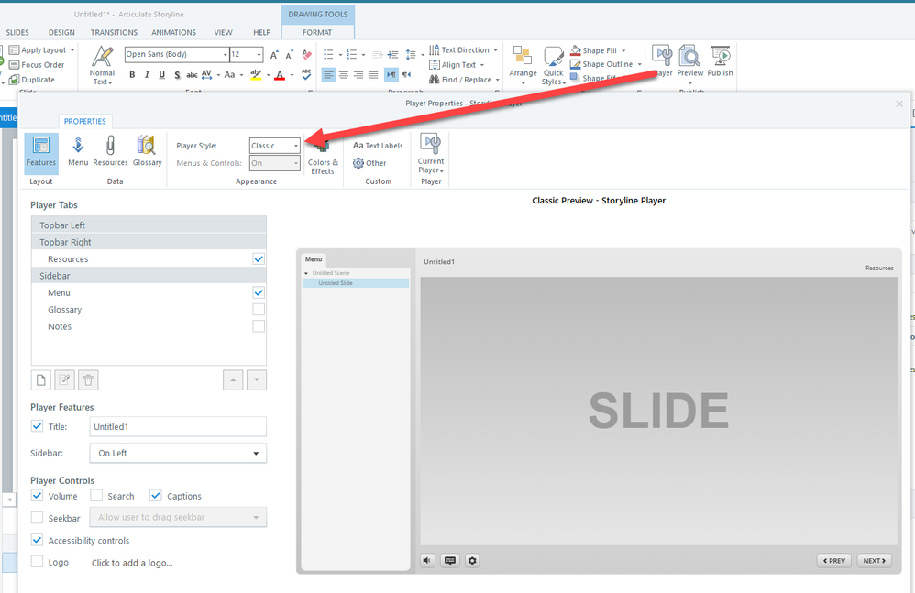Open the Player Style dropdown
915x593 pixels.
[275, 146]
